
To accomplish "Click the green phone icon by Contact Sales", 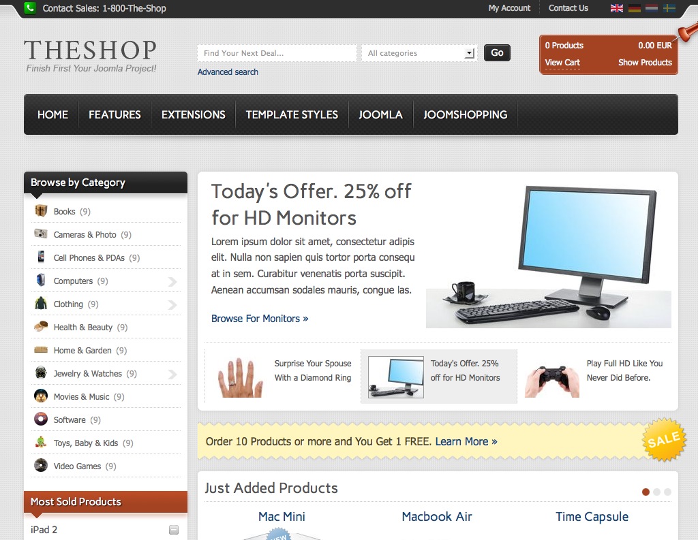I will pyautogui.click(x=30, y=7).
